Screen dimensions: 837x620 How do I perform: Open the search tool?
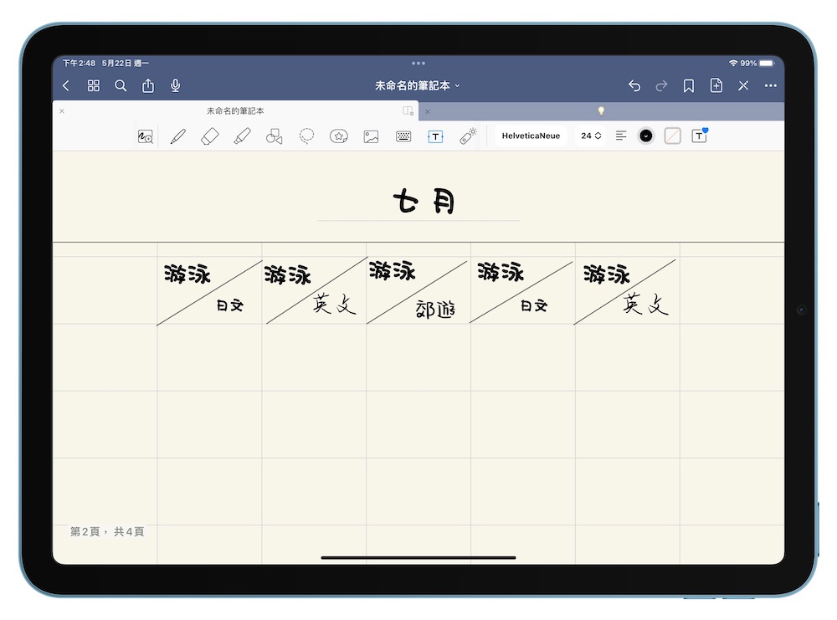[x=121, y=85]
